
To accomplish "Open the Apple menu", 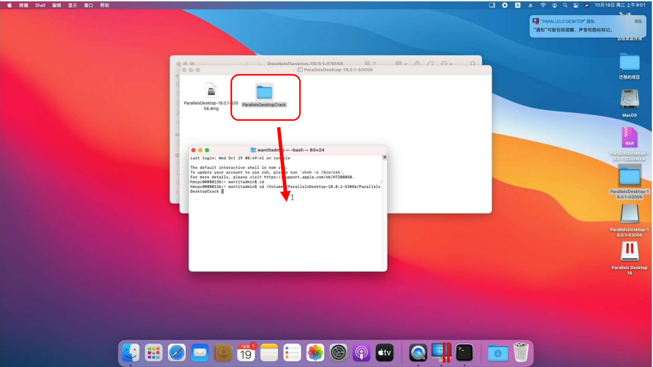I will (10, 5).
